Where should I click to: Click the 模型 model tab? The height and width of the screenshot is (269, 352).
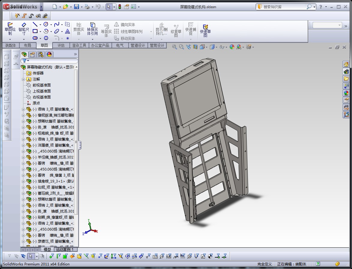point(47,249)
